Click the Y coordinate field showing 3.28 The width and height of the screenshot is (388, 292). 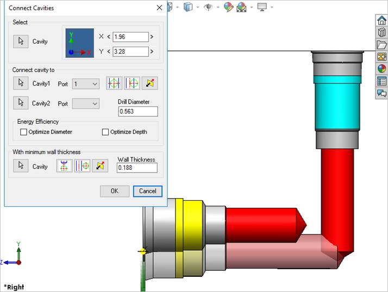coord(130,52)
